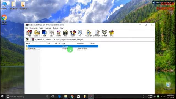Viewport: 176px width, 99px height.
Task: Open the Help menu
Action: click(61, 28)
